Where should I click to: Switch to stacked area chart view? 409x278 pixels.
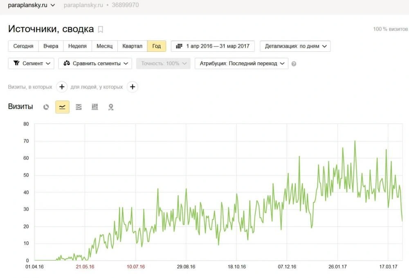[79, 107]
